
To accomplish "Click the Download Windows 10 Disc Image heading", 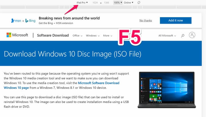I will click(x=72, y=54).
